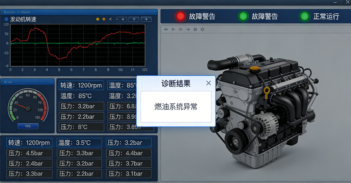
Task: Click the play icon in viewer toolbar
Action: coord(174,29)
